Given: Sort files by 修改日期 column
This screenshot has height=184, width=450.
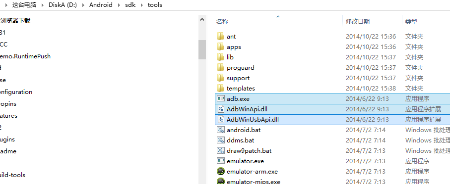Looking at the screenshot, I should tap(358, 21).
